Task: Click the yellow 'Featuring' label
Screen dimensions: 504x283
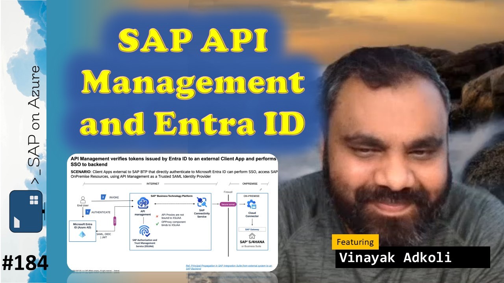Action: click(x=355, y=242)
